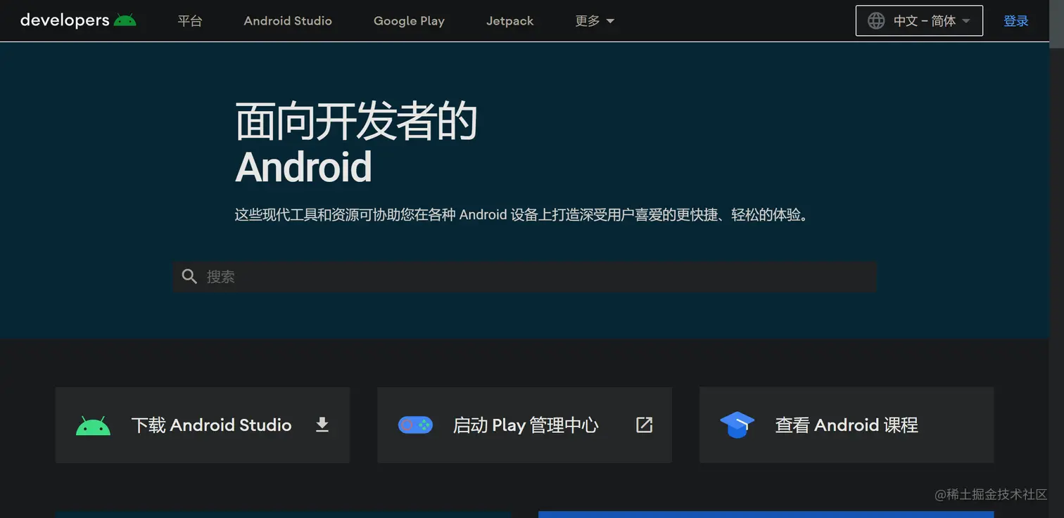Open the 平台 menu item

[x=190, y=21]
